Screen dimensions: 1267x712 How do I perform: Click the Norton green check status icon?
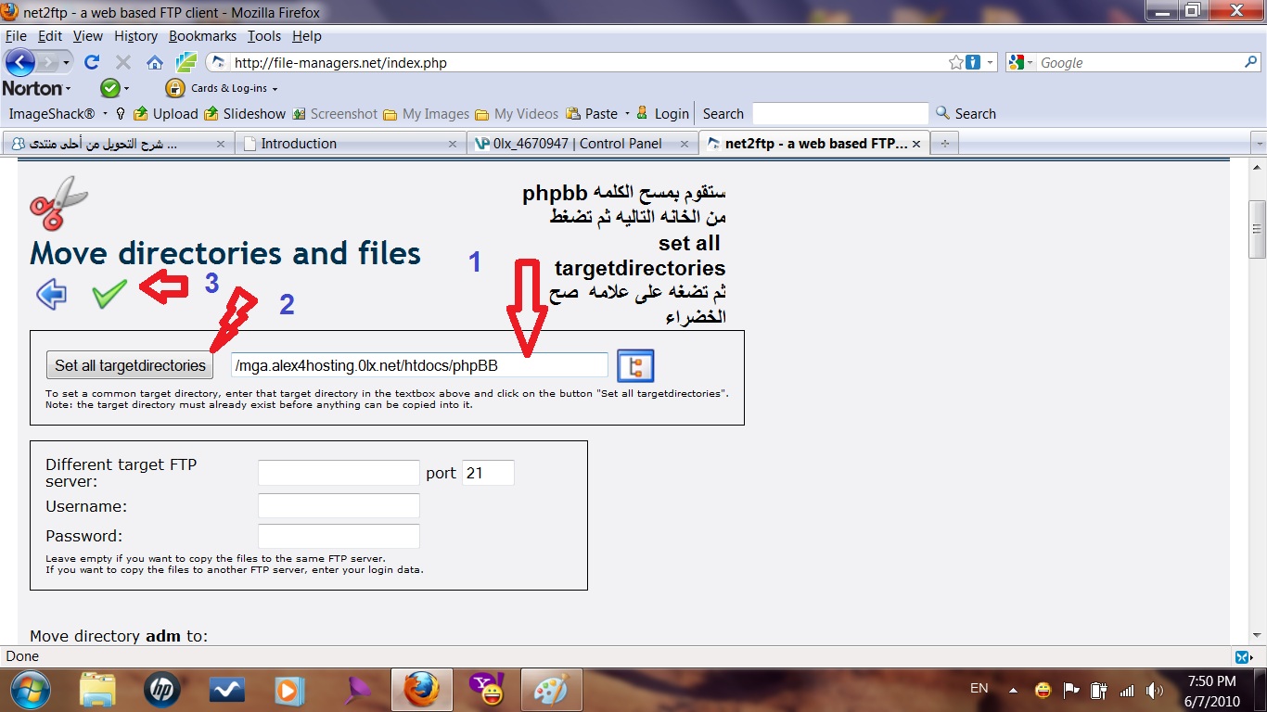[x=110, y=88]
